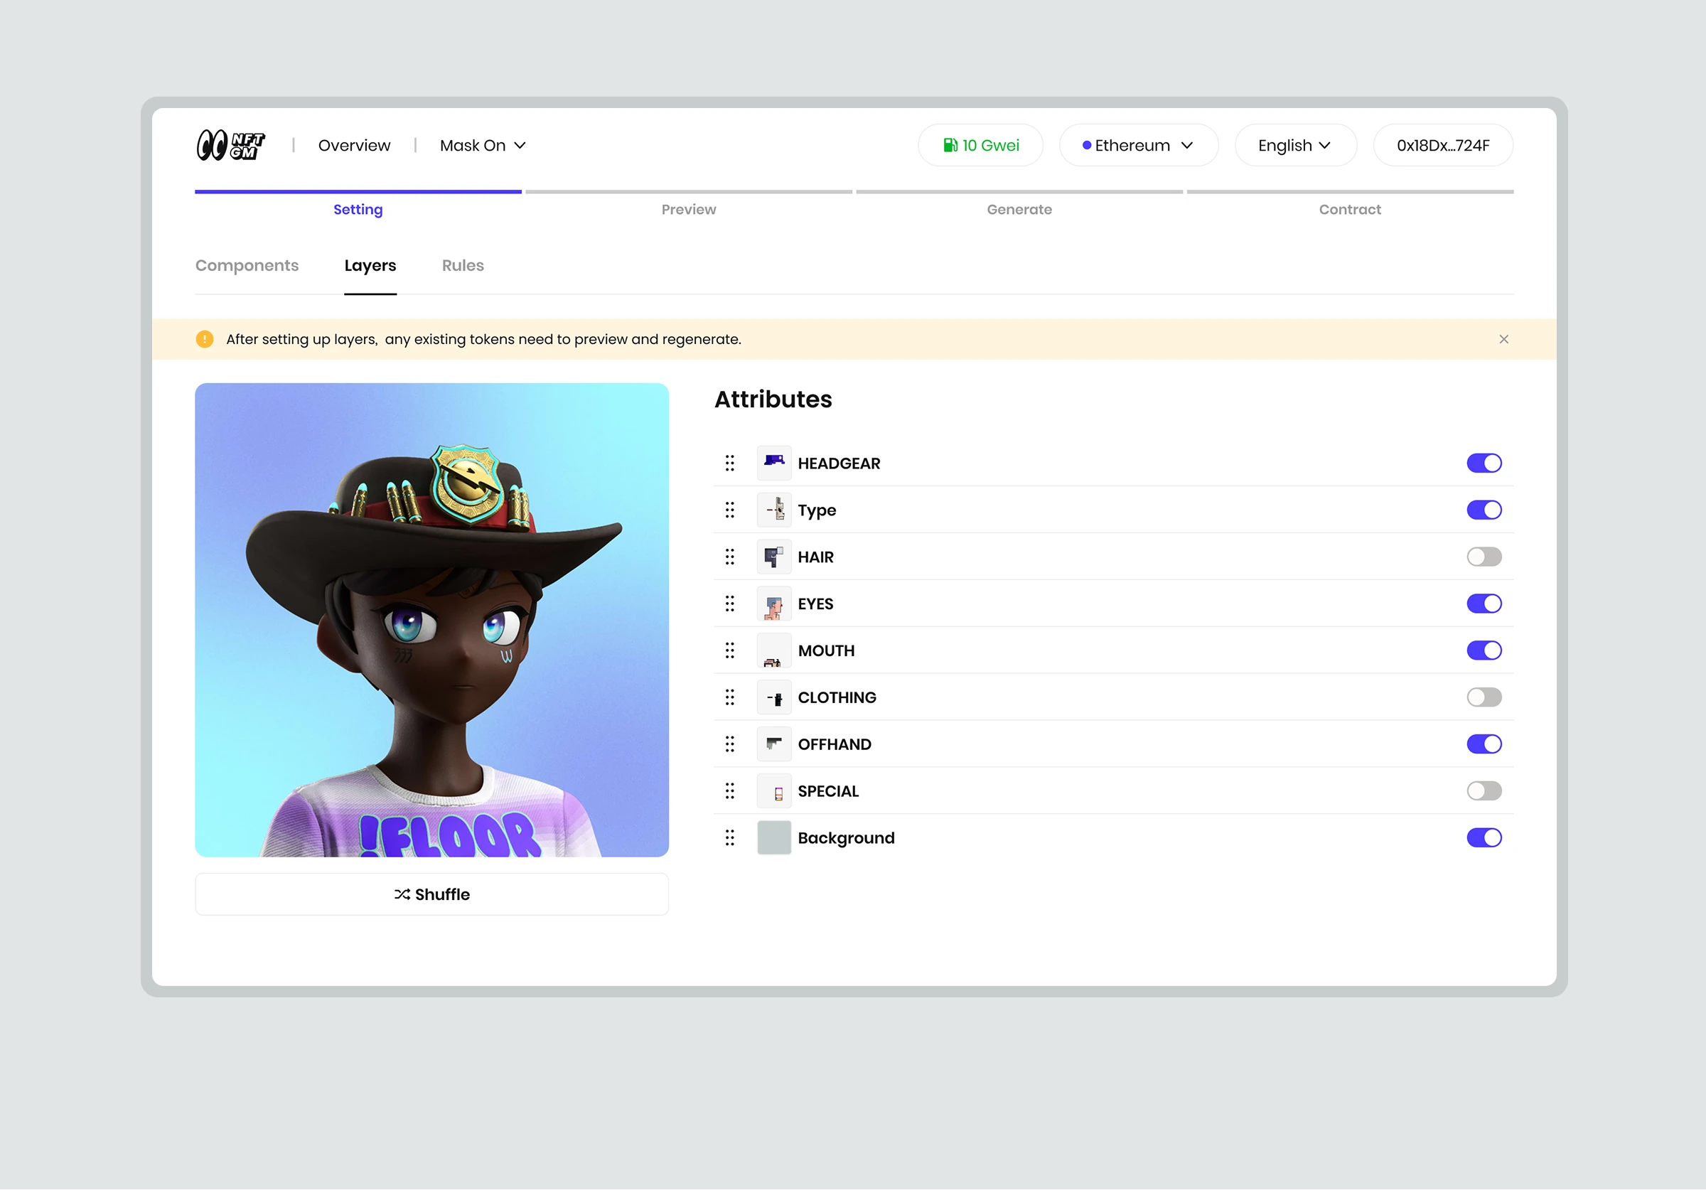Enable the CLOTHING layer toggle

(1484, 697)
